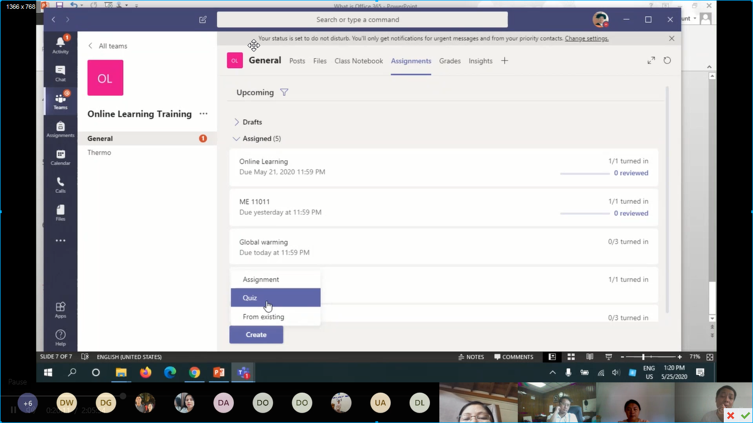Screen dimensions: 753x423
Task: Expand the tab to full screen
Action: (x=651, y=61)
